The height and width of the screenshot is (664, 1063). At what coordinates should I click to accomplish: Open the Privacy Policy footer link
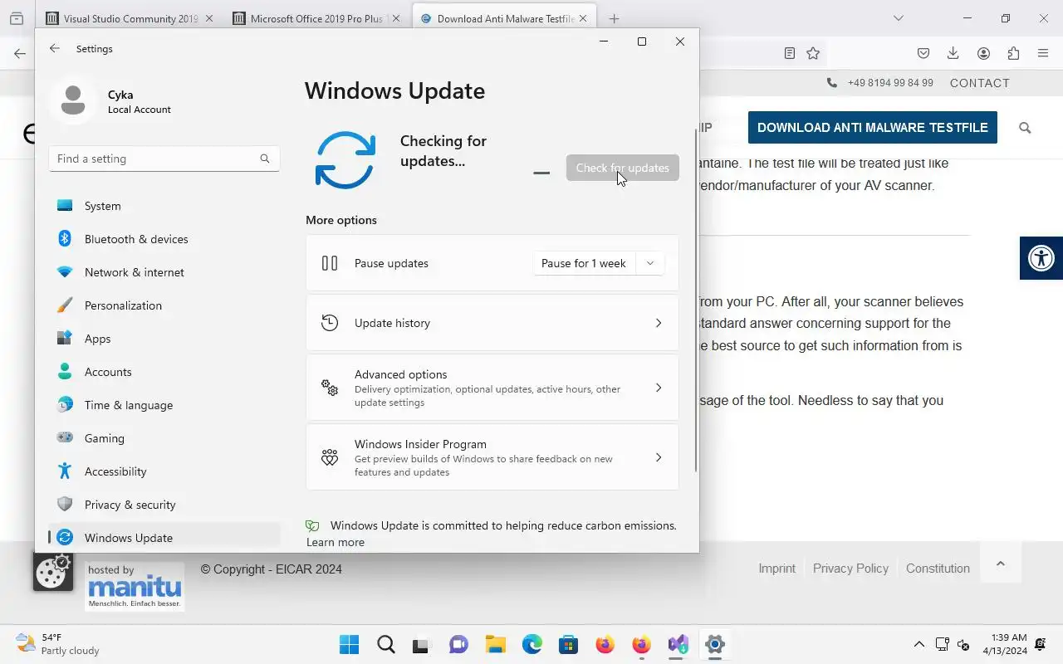point(850,569)
